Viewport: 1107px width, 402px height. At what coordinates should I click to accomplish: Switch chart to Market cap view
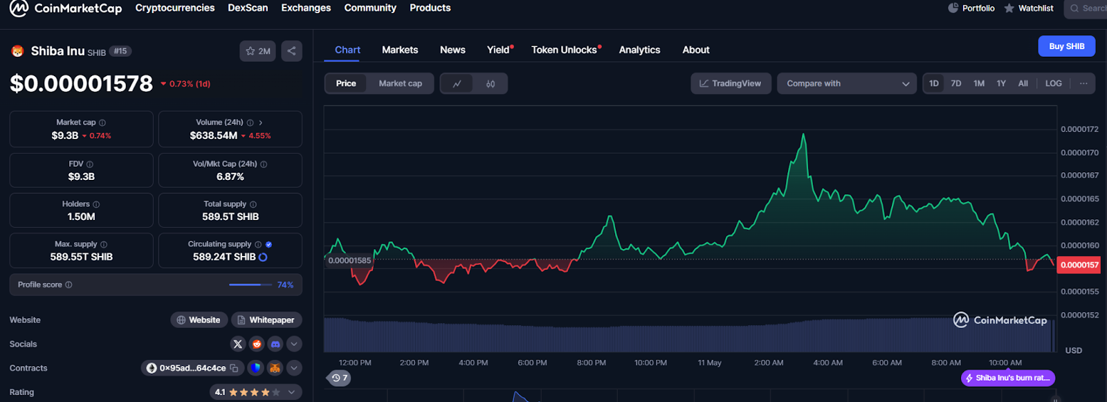(x=400, y=84)
